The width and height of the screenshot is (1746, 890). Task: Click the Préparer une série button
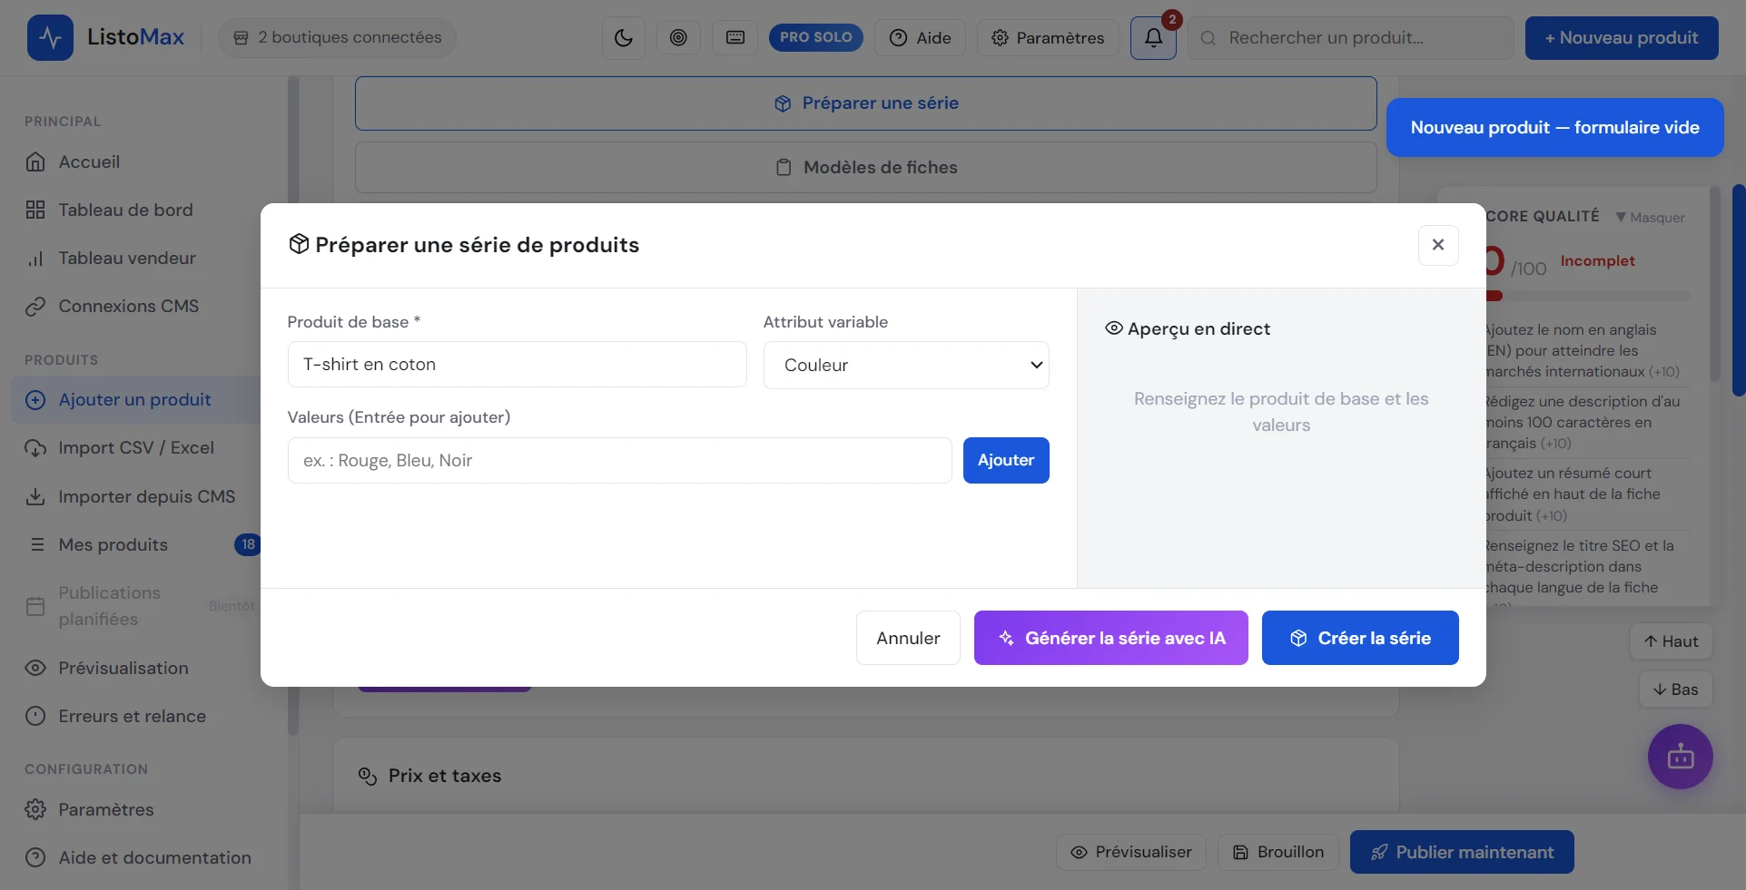(865, 103)
